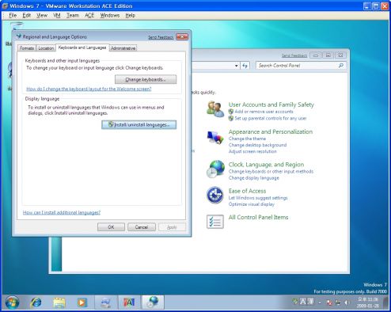Screen dimensions: 391x312
Task: Open the Clock, Language, and Region globe icon
Action: (215, 169)
